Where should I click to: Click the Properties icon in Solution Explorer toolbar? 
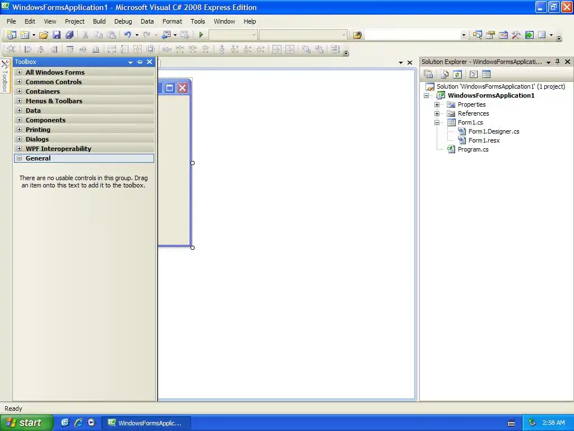click(x=428, y=75)
